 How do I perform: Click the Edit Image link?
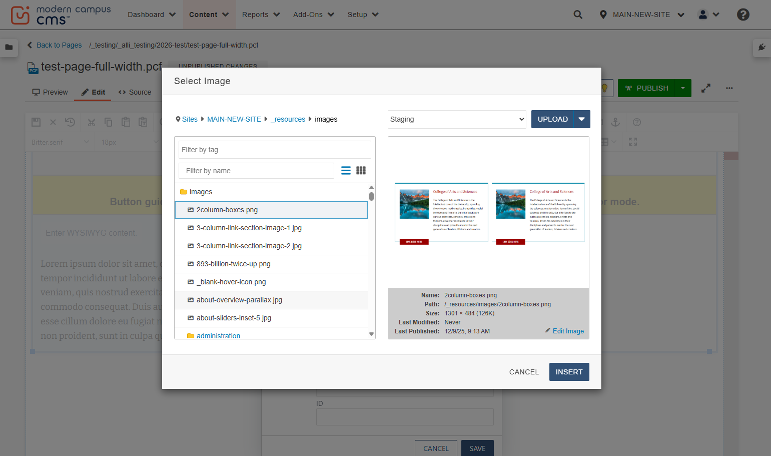tap(564, 331)
